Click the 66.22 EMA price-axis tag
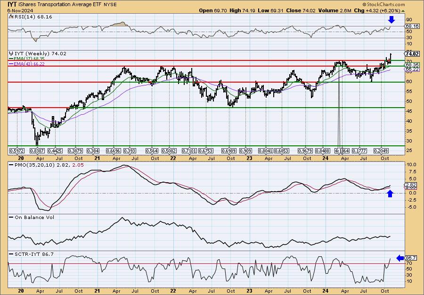This screenshot has width=424, height=295. (x=412, y=69)
